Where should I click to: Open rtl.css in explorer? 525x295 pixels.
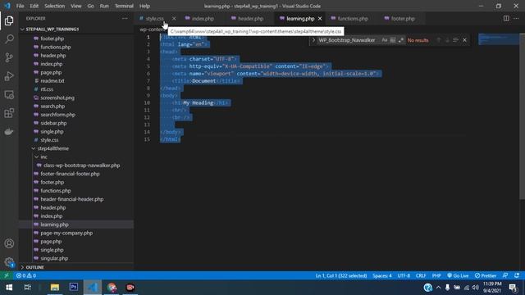[x=47, y=89]
